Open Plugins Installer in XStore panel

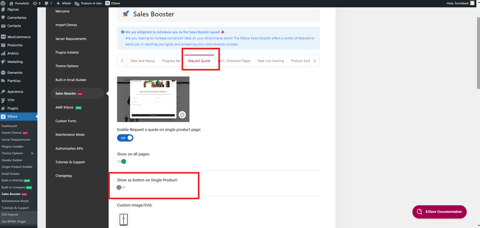coord(67,52)
